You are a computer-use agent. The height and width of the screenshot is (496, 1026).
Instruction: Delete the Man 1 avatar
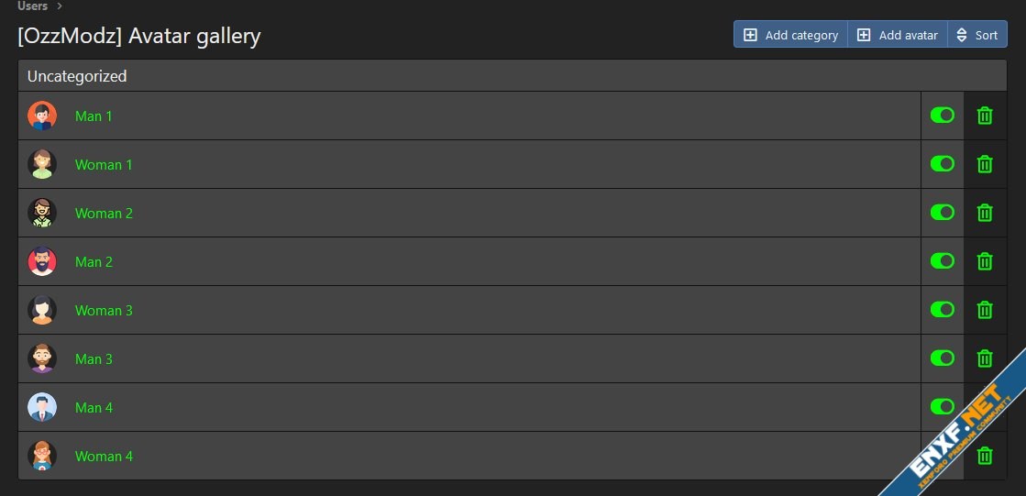coord(985,116)
